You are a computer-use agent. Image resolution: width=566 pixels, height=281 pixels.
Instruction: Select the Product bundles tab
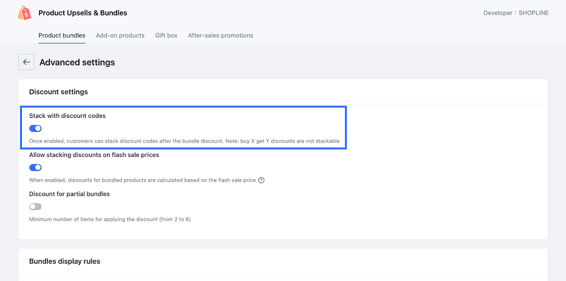pos(62,35)
